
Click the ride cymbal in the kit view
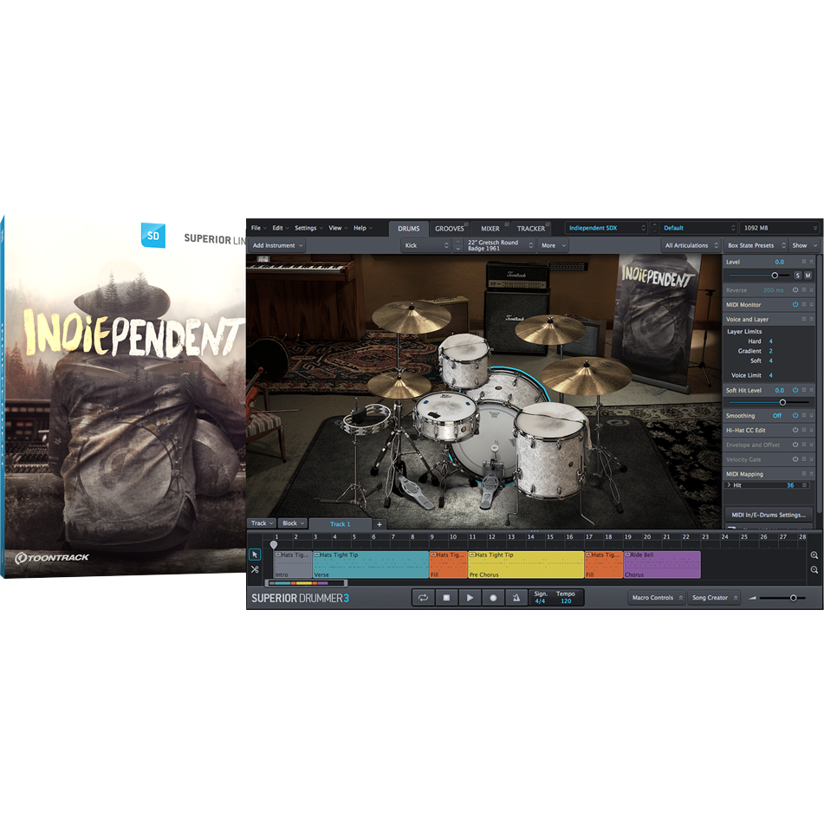point(586,376)
